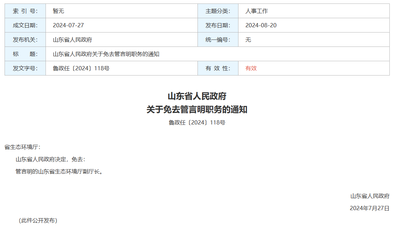
Task: Select the 无 unified number value
Action: [x=247, y=39]
